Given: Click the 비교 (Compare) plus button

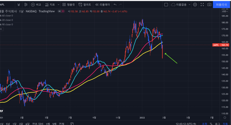Looking at the screenshot, I should pyautogui.click(x=36, y=4).
